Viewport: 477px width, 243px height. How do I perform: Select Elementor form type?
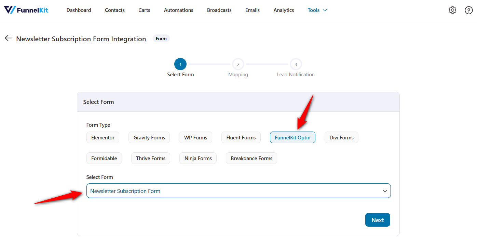pos(103,137)
